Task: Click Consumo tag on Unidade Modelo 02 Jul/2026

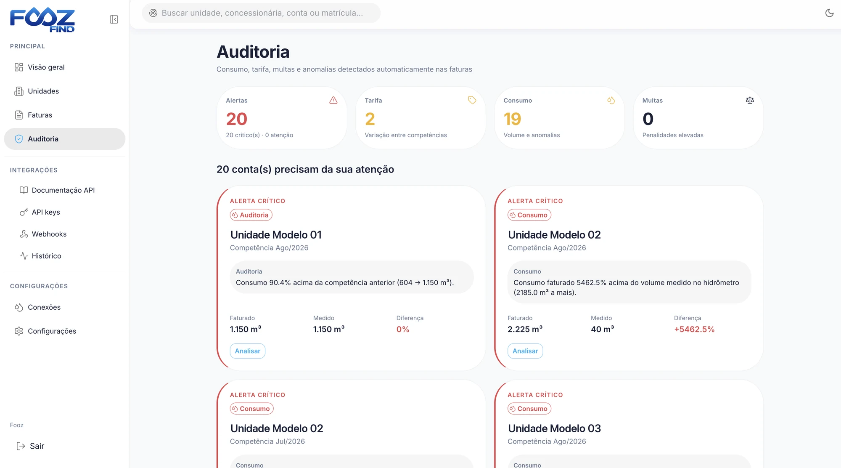Action: pos(252,409)
